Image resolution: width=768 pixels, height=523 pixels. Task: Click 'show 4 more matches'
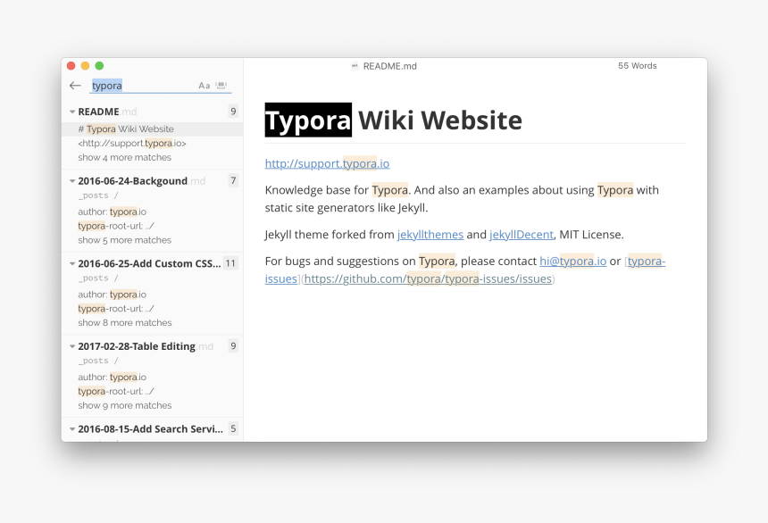coord(124,157)
